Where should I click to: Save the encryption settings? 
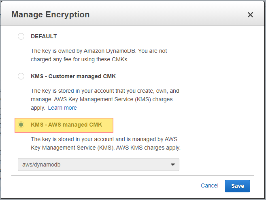click(x=237, y=186)
